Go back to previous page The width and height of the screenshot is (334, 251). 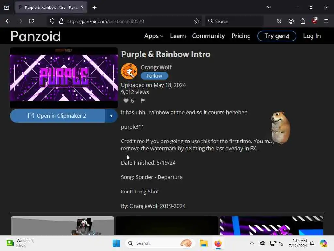coord(8,21)
